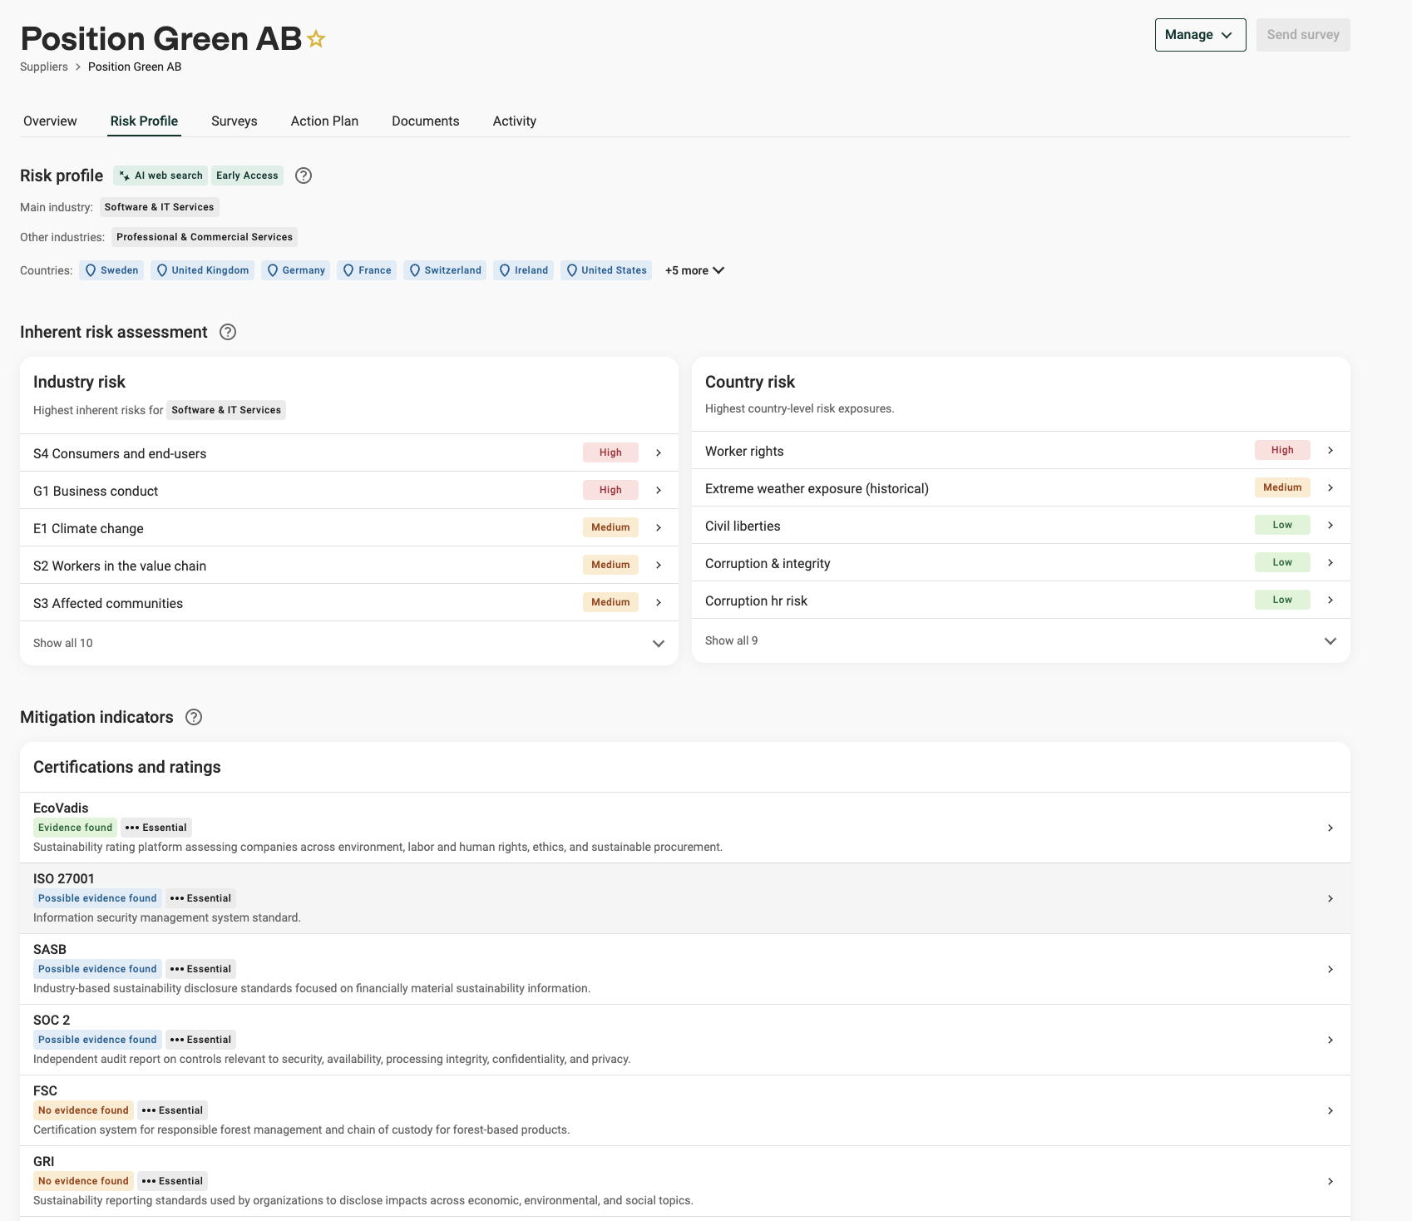Viewport: 1412px width, 1221px height.
Task: Navigate to Suppliers breadcrumb link
Action: coord(44,67)
